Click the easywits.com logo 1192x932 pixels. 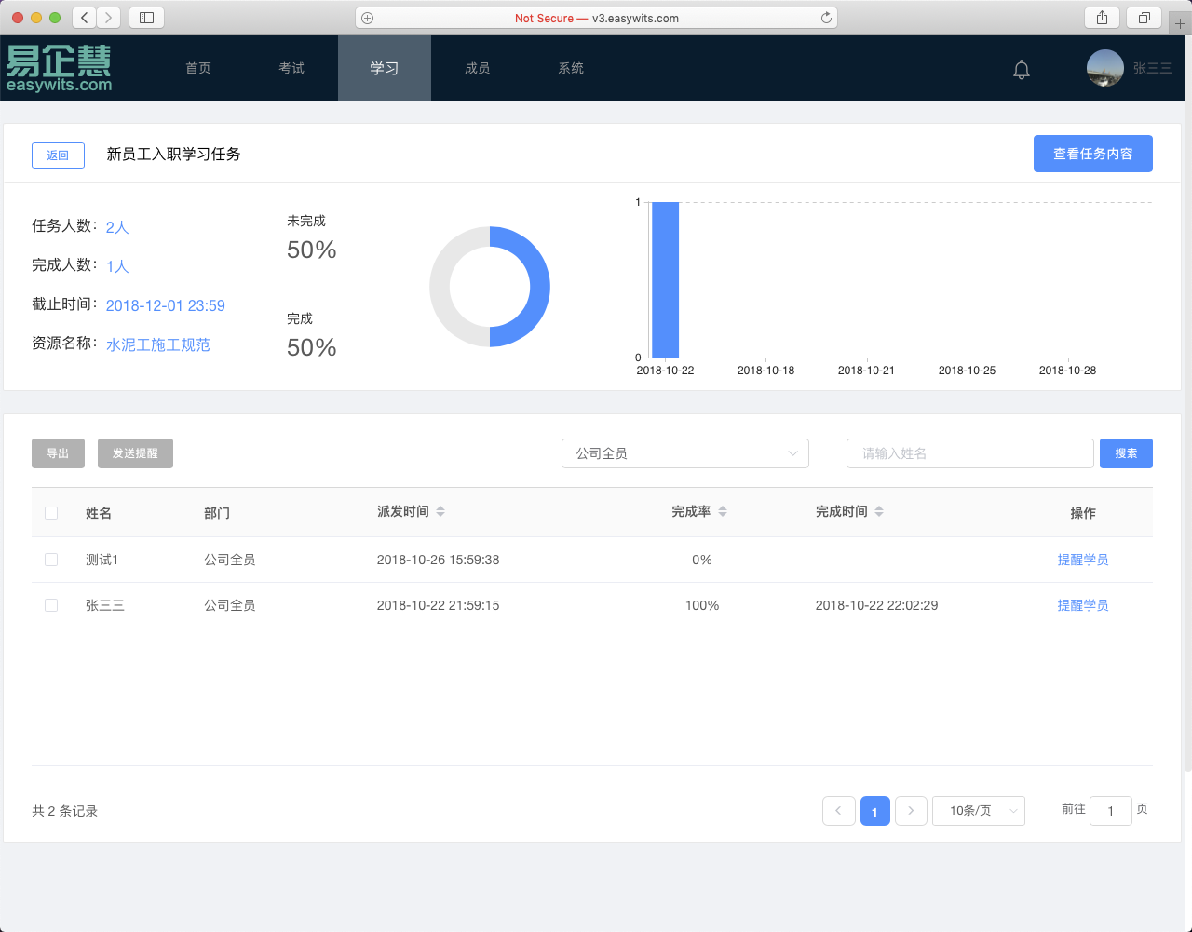(59, 68)
